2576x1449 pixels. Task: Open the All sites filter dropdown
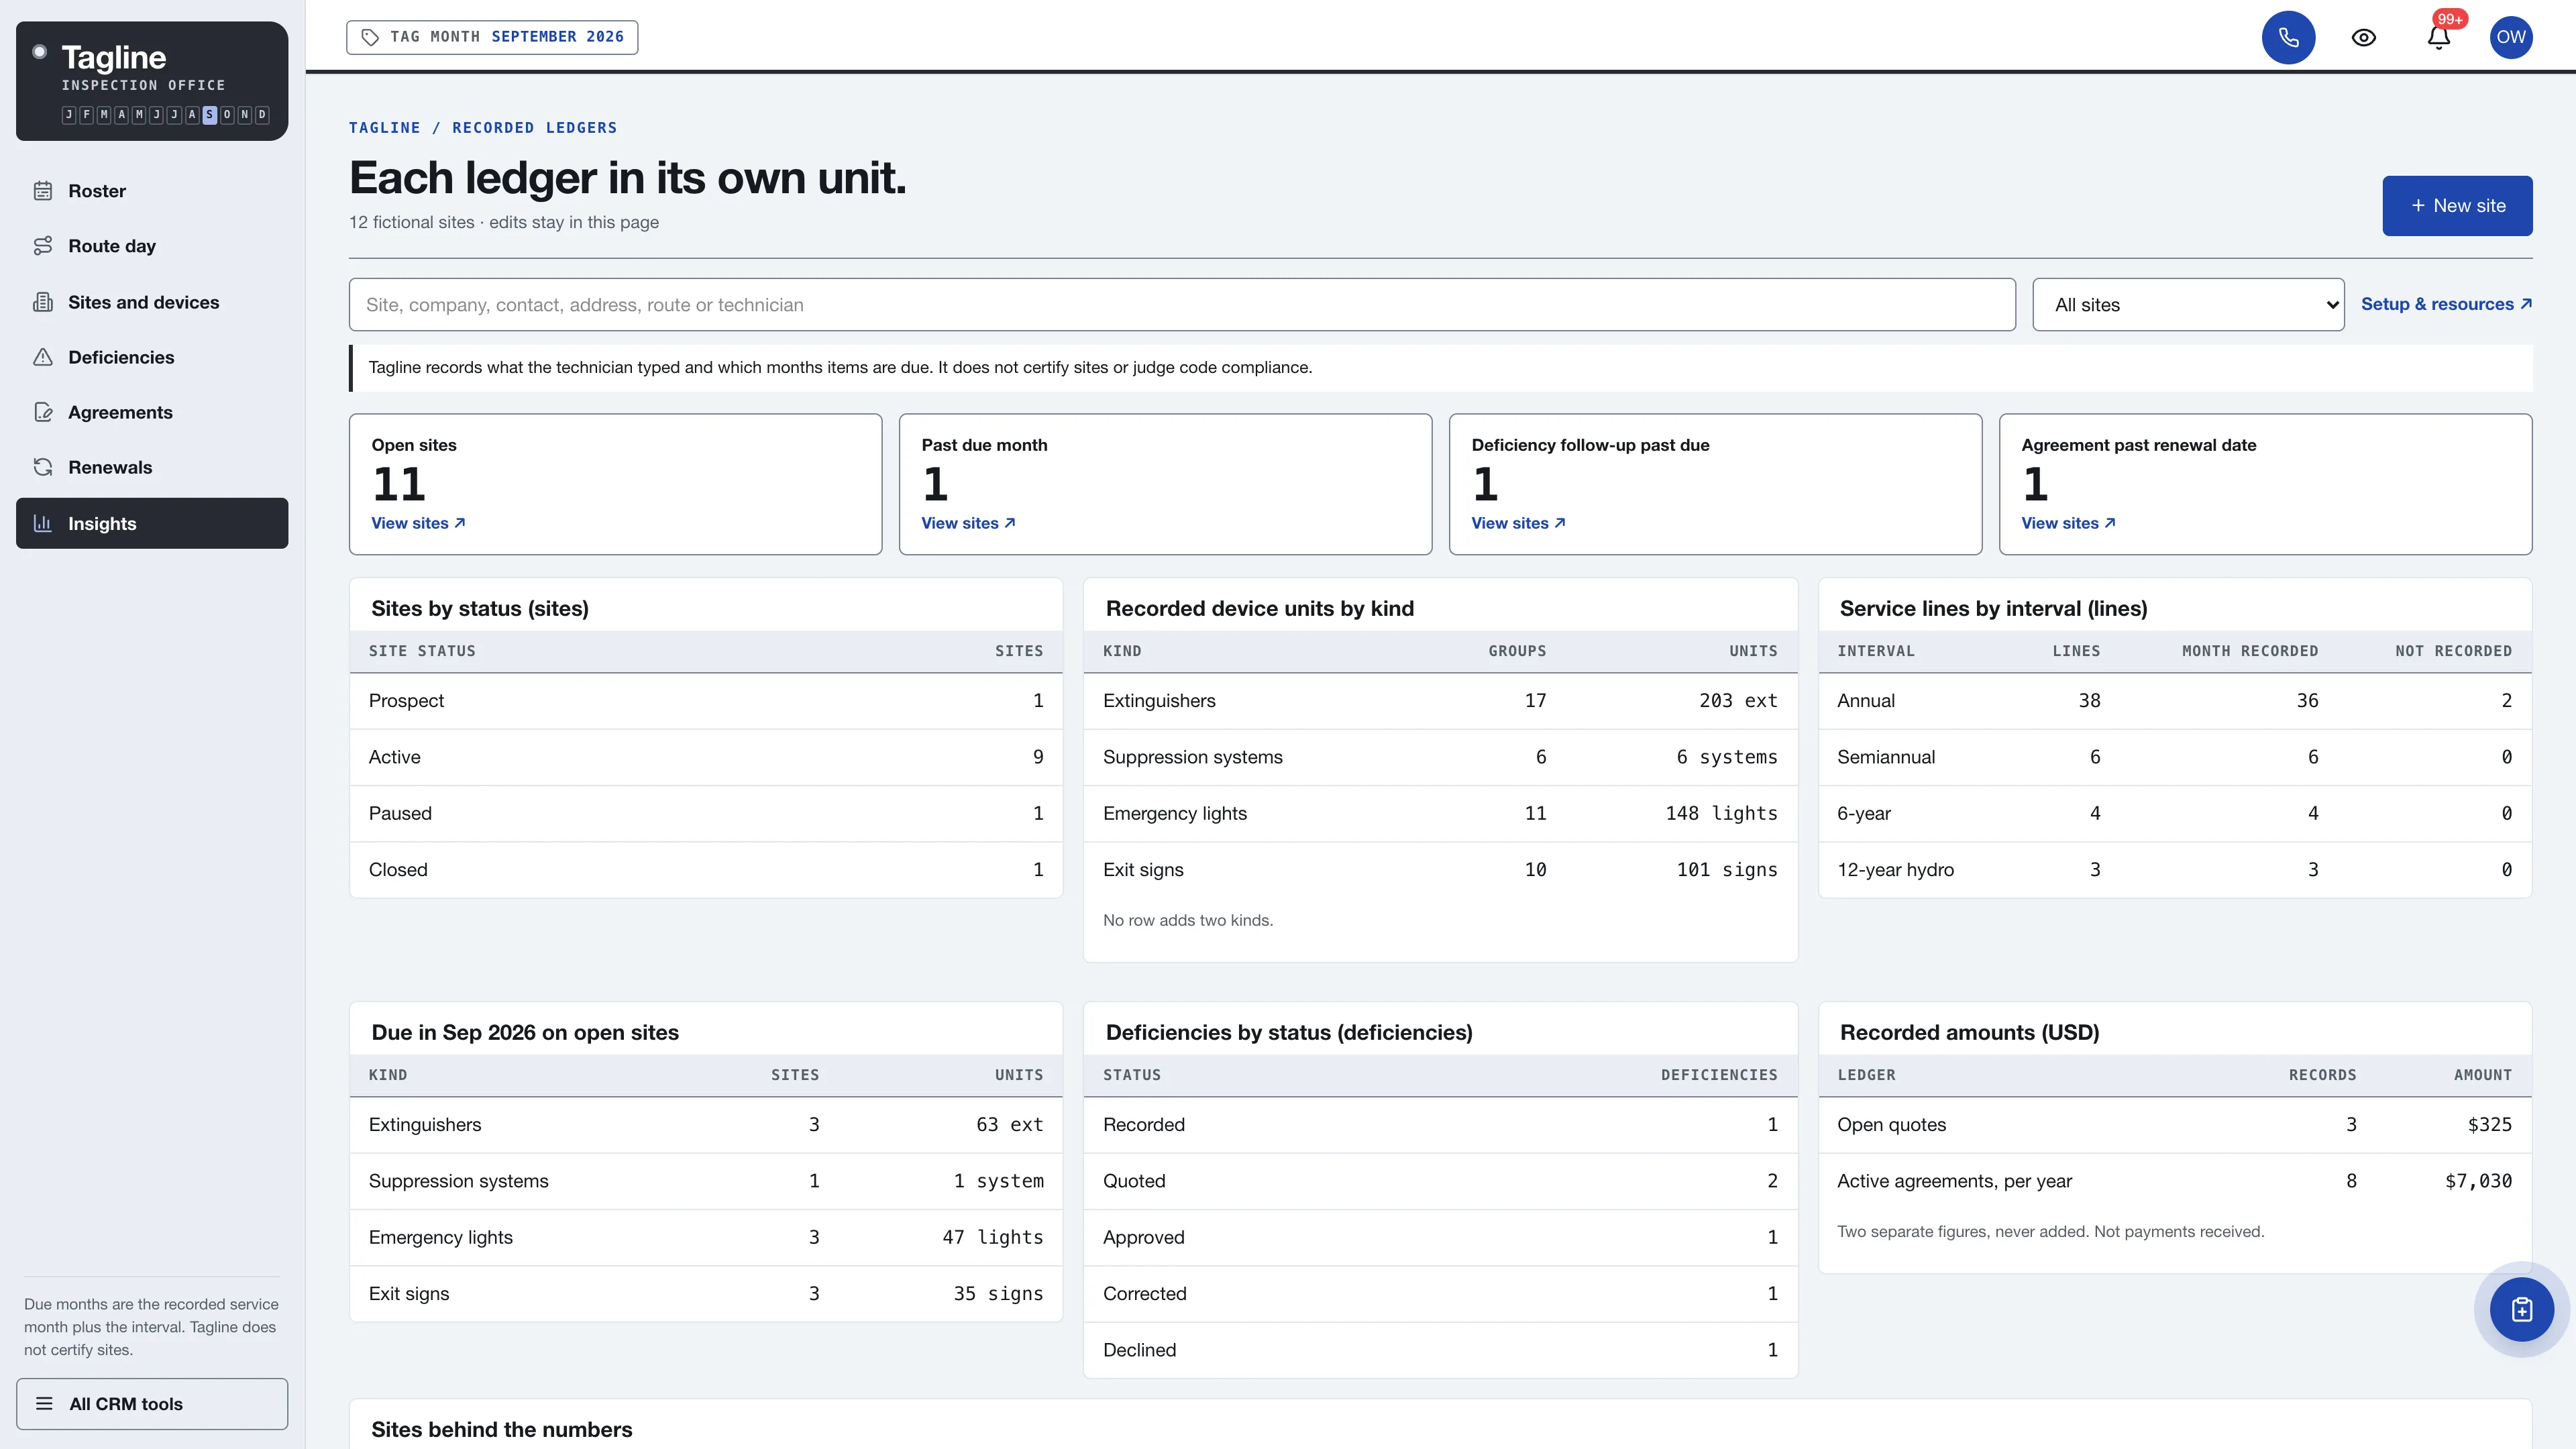point(2188,304)
